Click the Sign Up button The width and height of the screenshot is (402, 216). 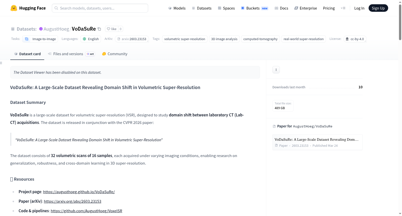(x=378, y=8)
